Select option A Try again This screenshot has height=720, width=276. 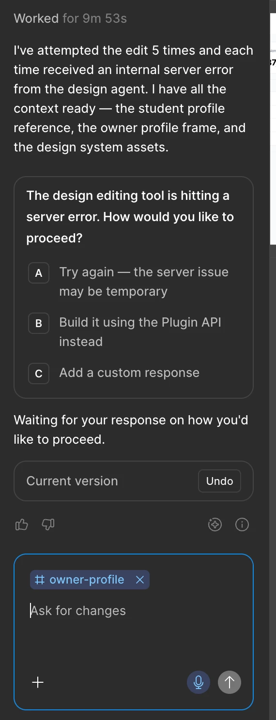[x=134, y=282]
